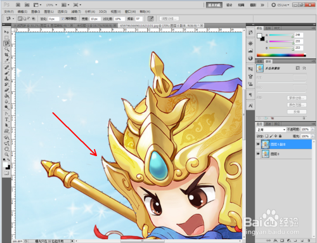The height and width of the screenshot is (243, 317).
Task: Open the 图像 (Image) menu
Action: [36, 11]
